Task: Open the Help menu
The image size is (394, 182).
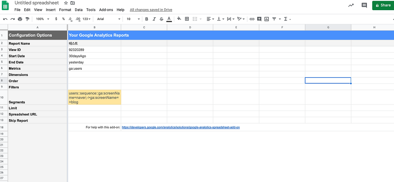Action: (x=121, y=10)
